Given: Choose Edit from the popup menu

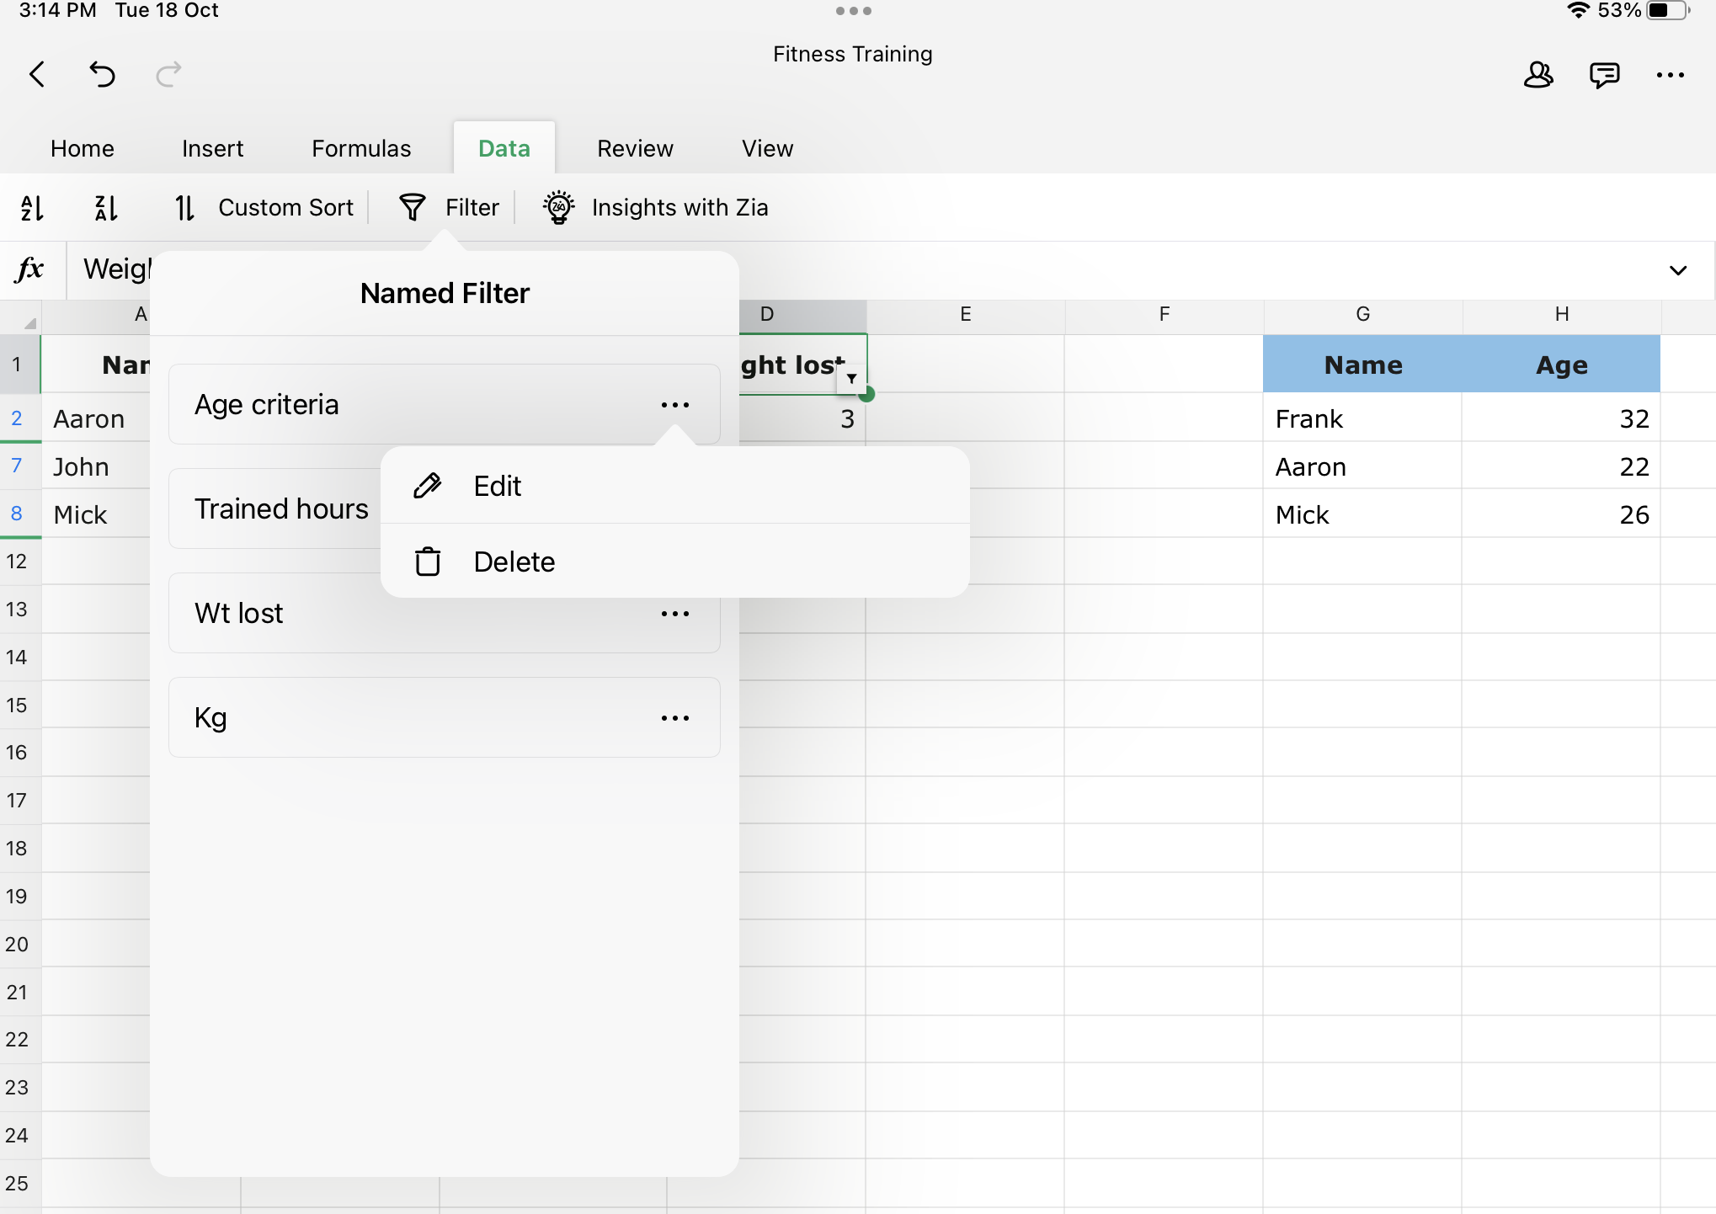Looking at the screenshot, I should click(x=497, y=486).
